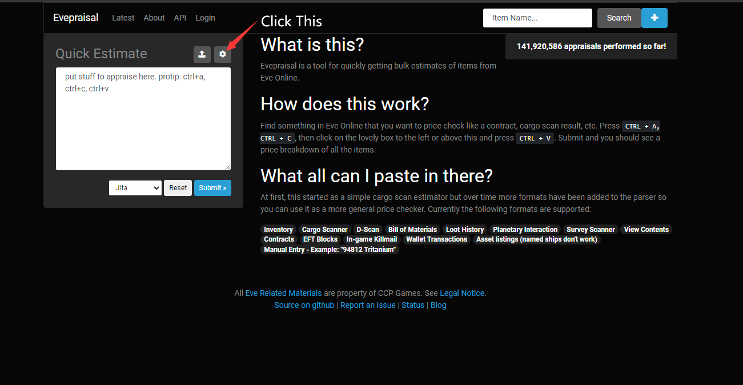
Task: Open the Jita market dropdown
Action: [135, 188]
